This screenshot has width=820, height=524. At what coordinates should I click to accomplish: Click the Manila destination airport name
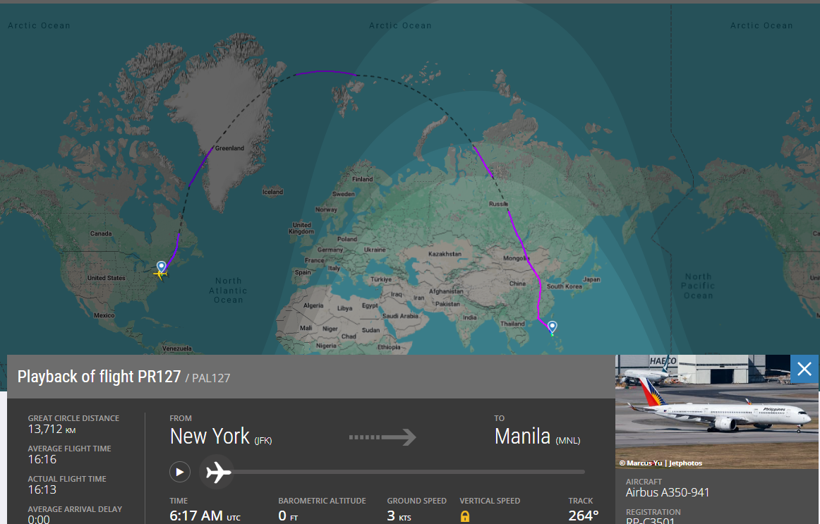tap(522, 437)
